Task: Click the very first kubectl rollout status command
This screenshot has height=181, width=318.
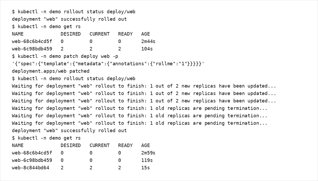Action: click(x=74, y=12)
